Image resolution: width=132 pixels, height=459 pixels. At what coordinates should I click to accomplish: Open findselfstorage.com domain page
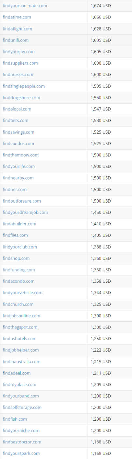pos(22,407)
